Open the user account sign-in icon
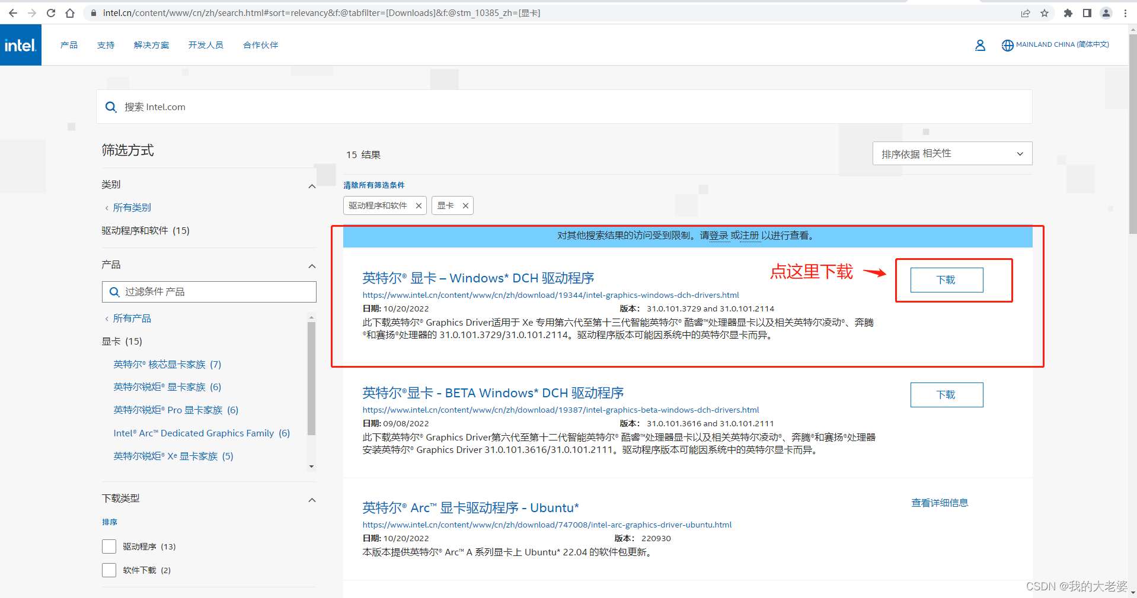 click(980, 45)
